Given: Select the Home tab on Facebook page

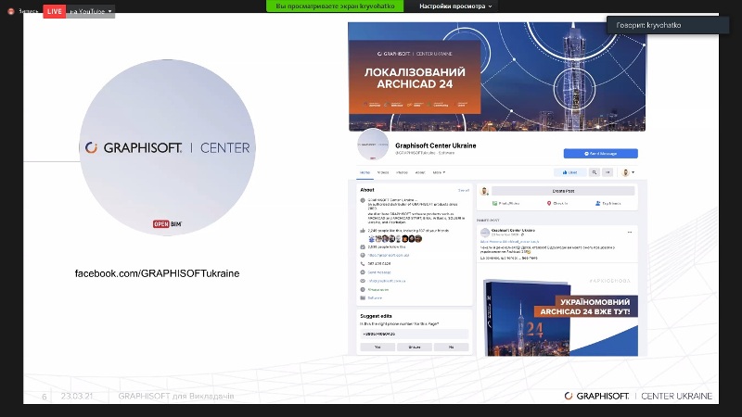Looking at the screenshot, I should [365, 172].
